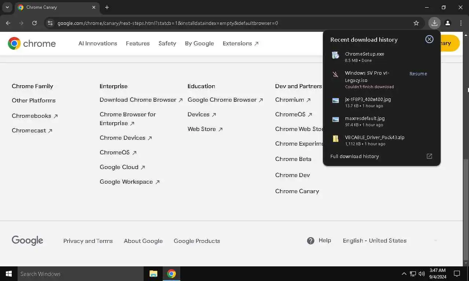Open Extensions navigation link
Viewport: 469px width, 281px height.
click(x=241, y=43)
